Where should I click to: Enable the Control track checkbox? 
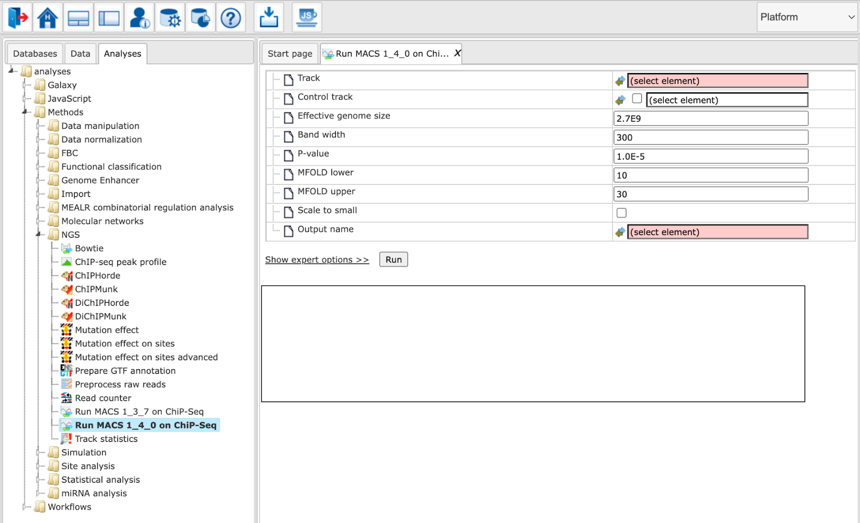(x=637, y=99)
